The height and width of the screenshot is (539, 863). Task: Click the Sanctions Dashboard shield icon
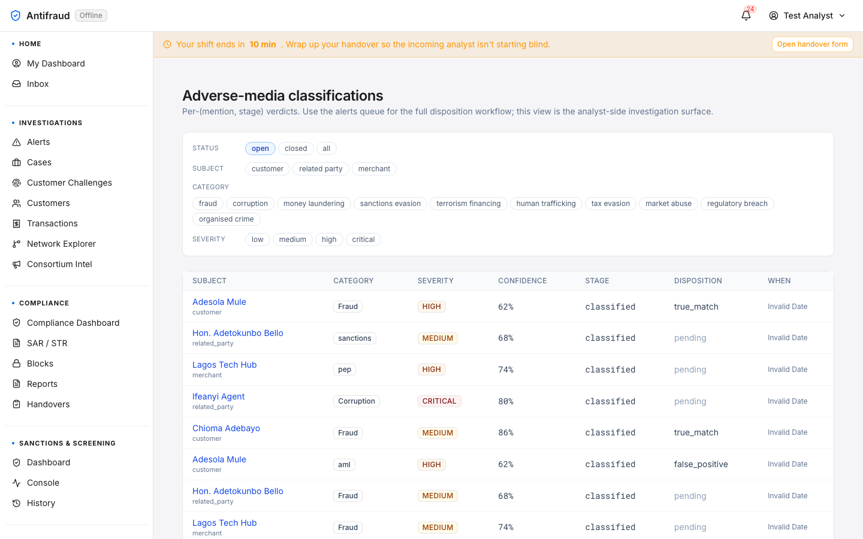(x=17, y=462)
